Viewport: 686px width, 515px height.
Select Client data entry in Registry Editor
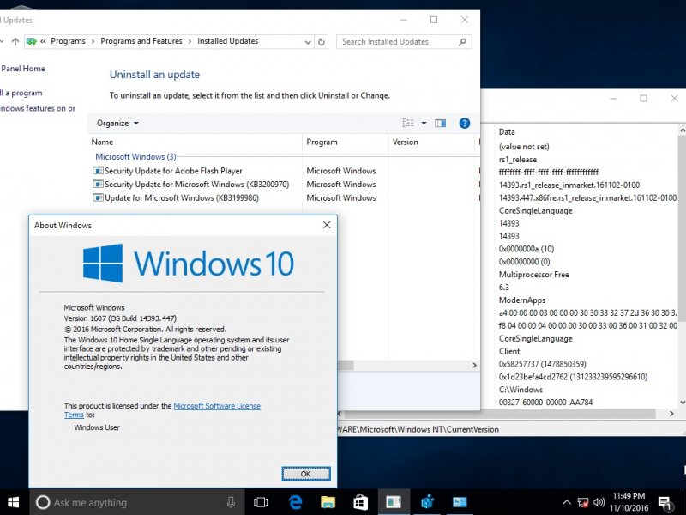point(509,352)
